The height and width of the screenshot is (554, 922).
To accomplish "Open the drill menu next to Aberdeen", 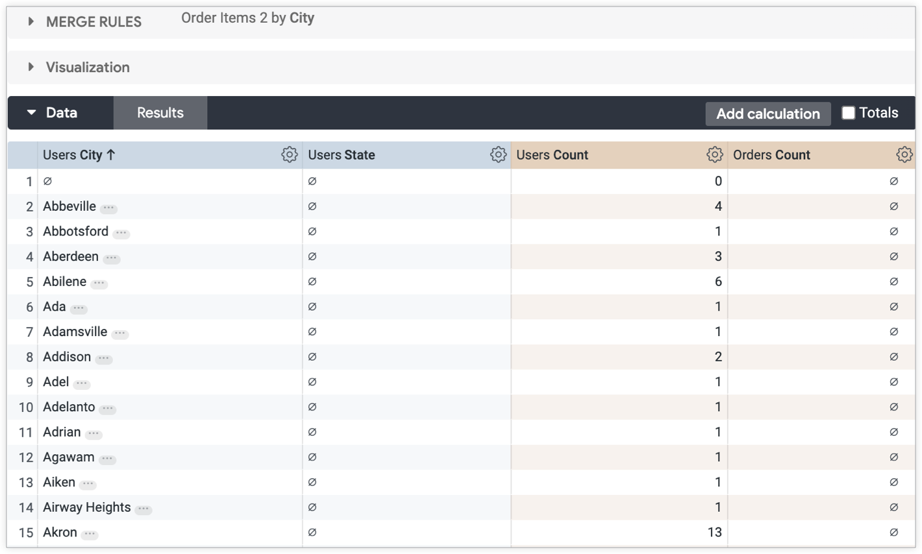I will click(111, 258).
